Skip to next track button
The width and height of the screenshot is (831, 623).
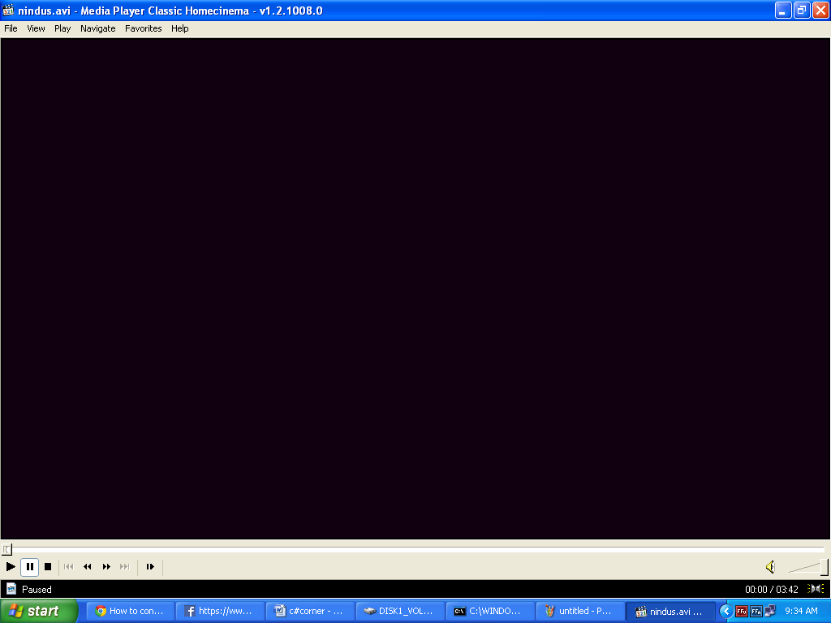tap(125, 567)
